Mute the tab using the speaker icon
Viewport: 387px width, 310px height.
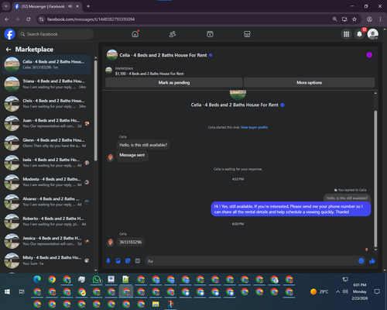coord(70,6)
